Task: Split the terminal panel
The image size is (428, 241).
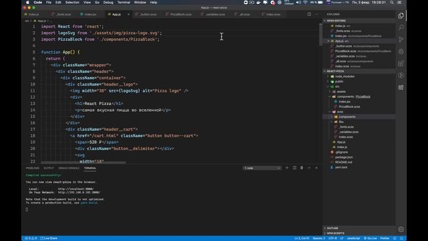Action: pyautogui.click(x=294, y=168)
